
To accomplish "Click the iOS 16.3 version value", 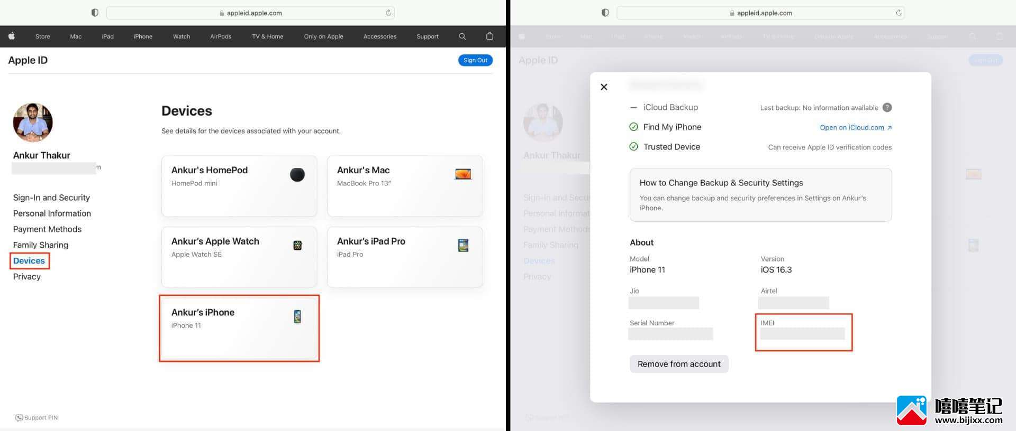I will (x=776, y=270).
